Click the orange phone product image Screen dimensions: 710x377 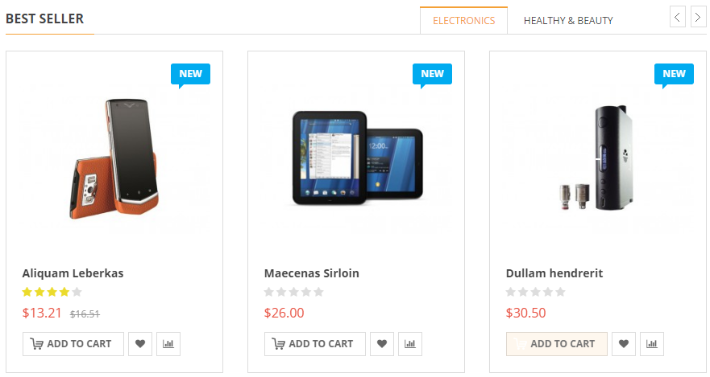point(114,158)
